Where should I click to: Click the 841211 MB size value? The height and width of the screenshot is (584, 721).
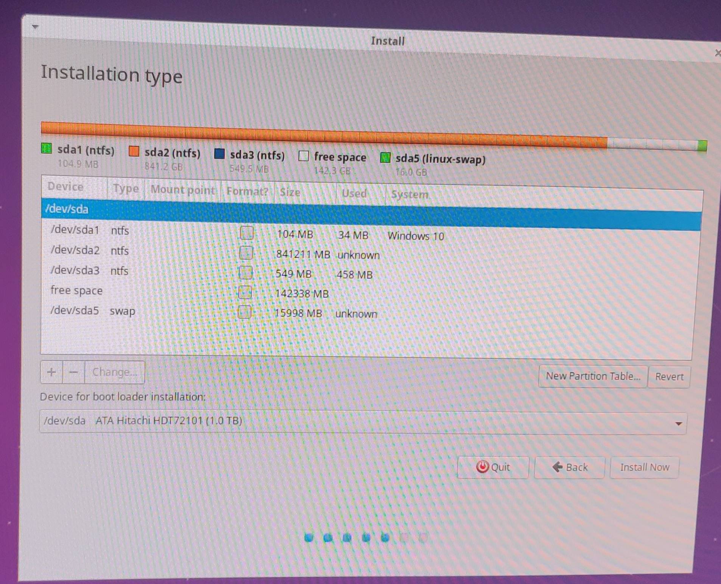(303, 254)
